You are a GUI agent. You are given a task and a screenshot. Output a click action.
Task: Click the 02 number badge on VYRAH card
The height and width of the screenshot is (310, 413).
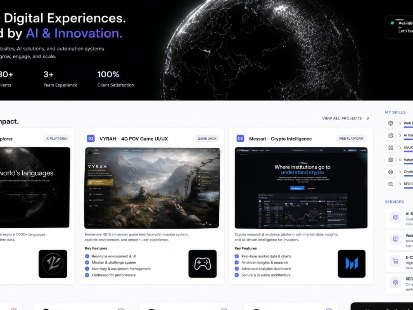(x=90, y=138)
